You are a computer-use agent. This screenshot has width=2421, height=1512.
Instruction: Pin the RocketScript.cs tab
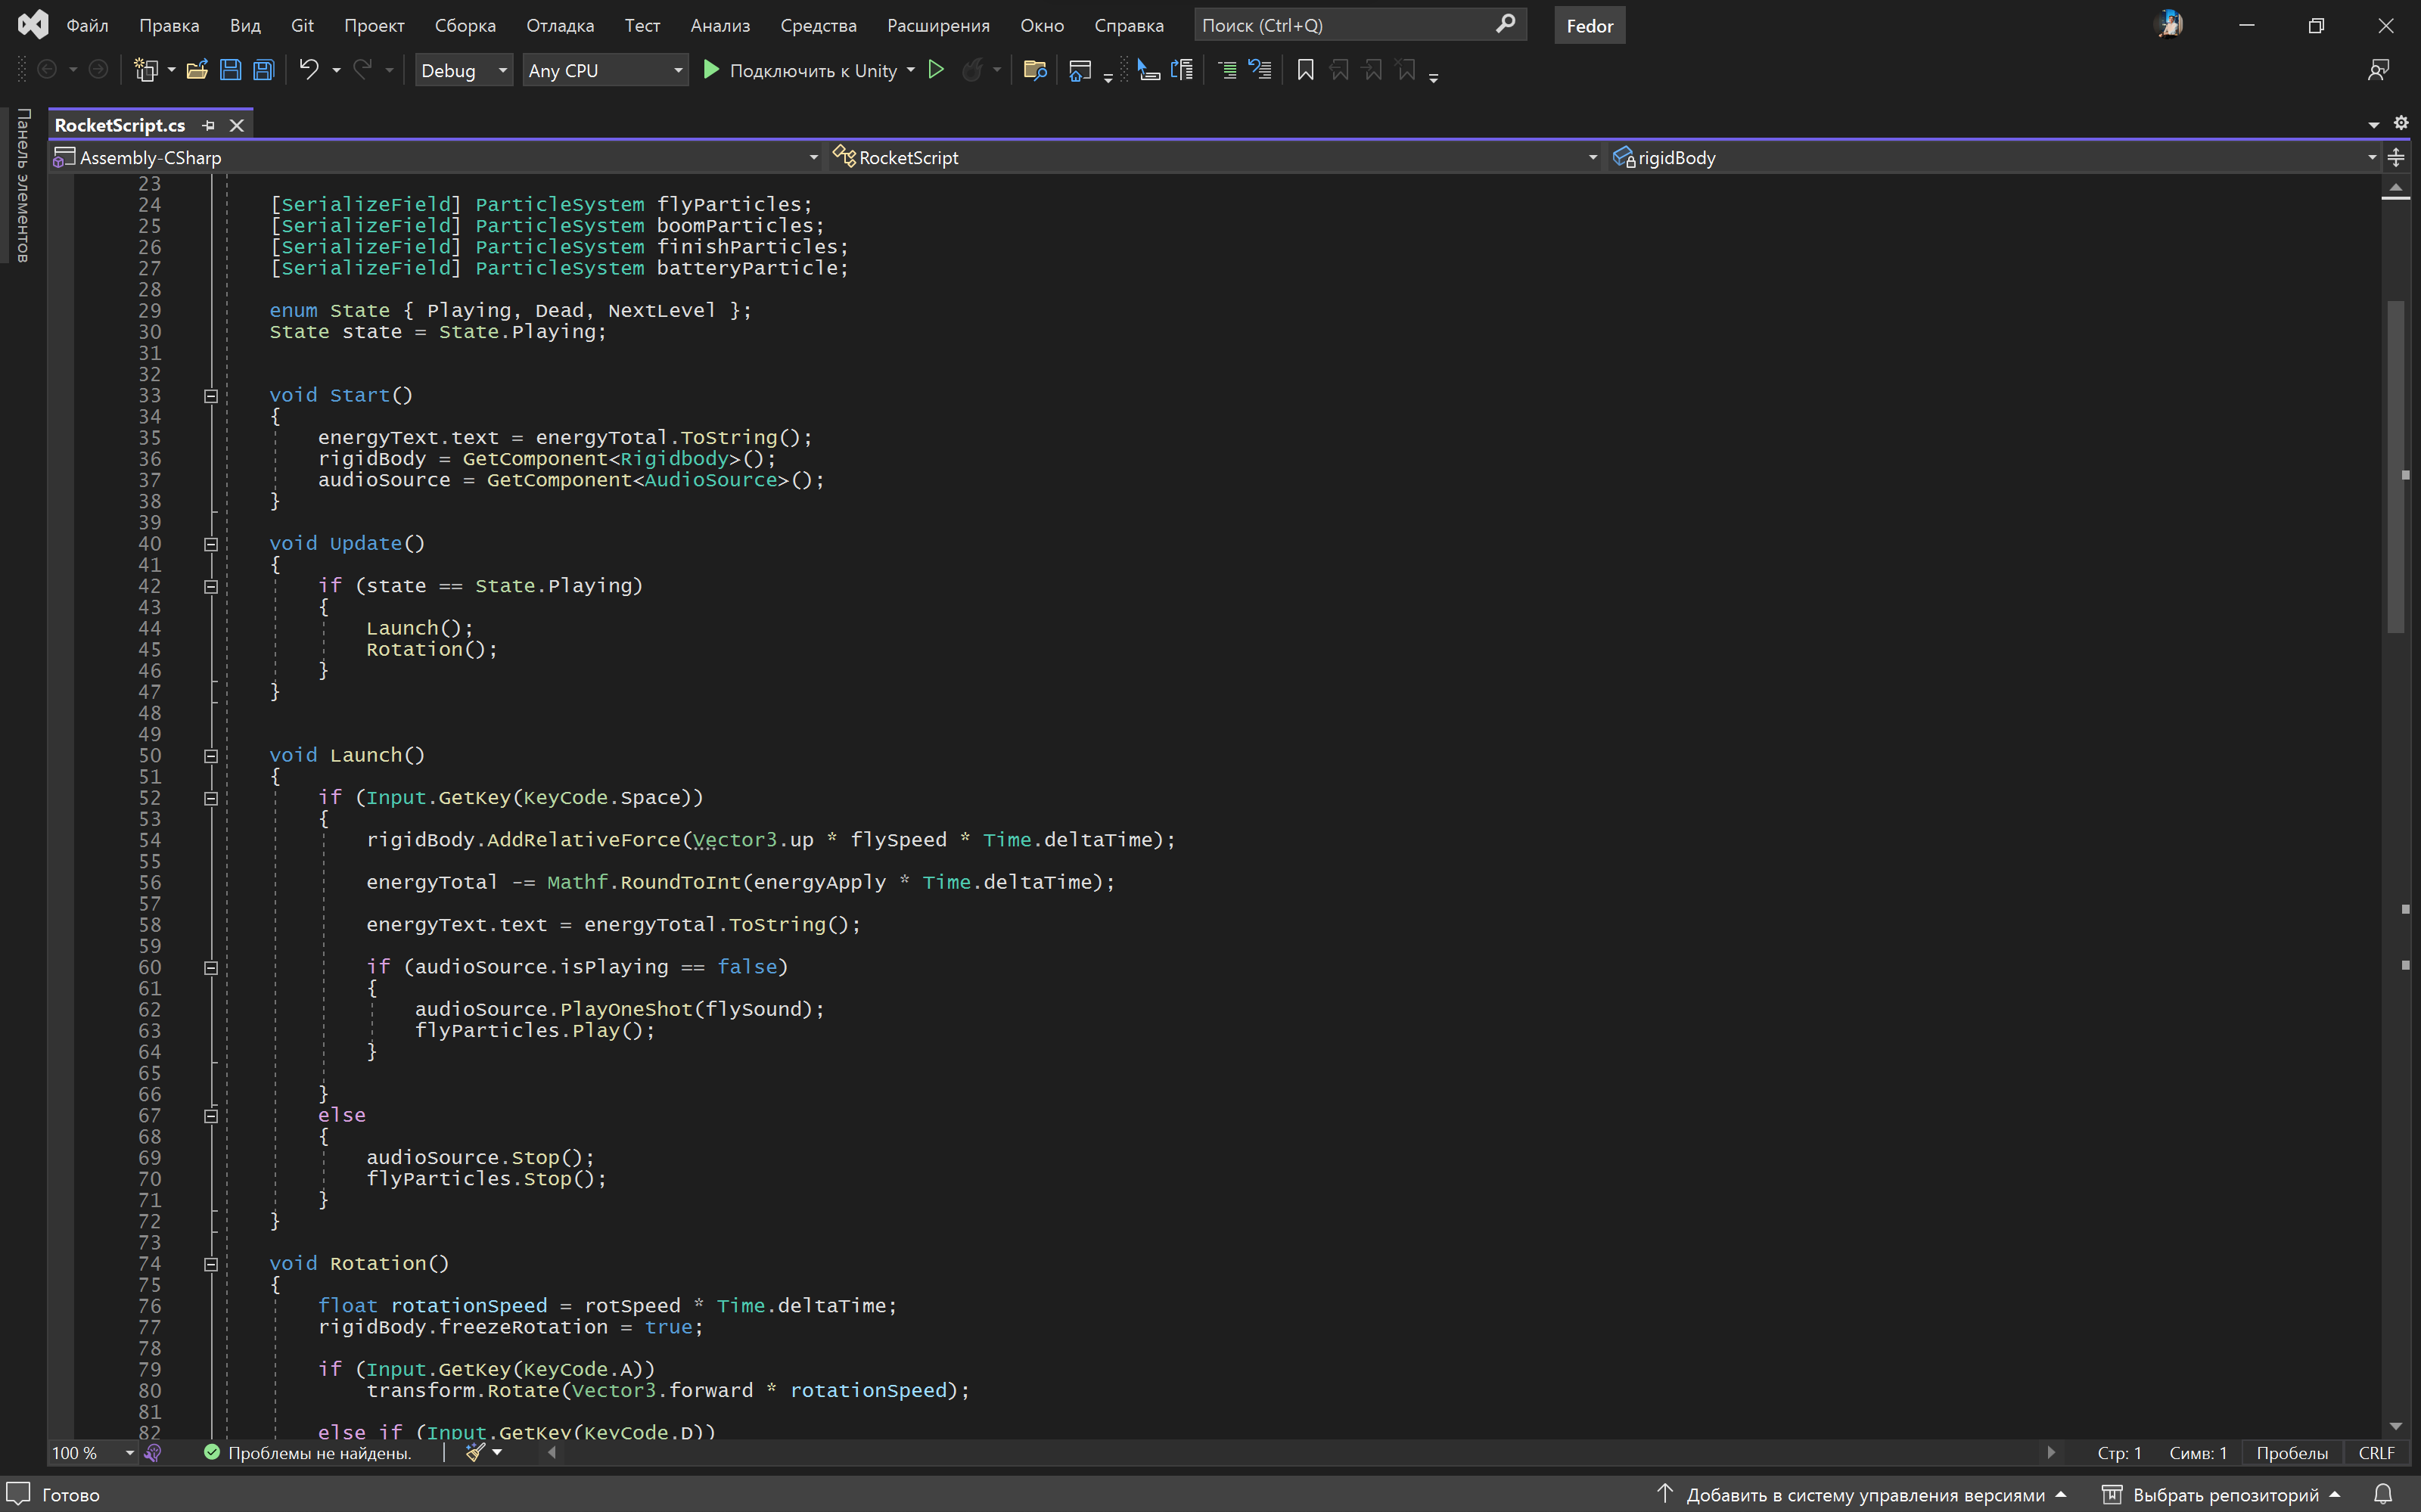click(x=209, y=125)
